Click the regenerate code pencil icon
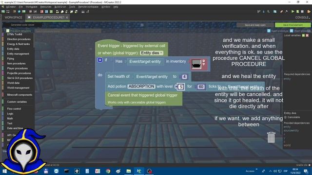Screen dimensions: 312x175 (x=281, y=12)
